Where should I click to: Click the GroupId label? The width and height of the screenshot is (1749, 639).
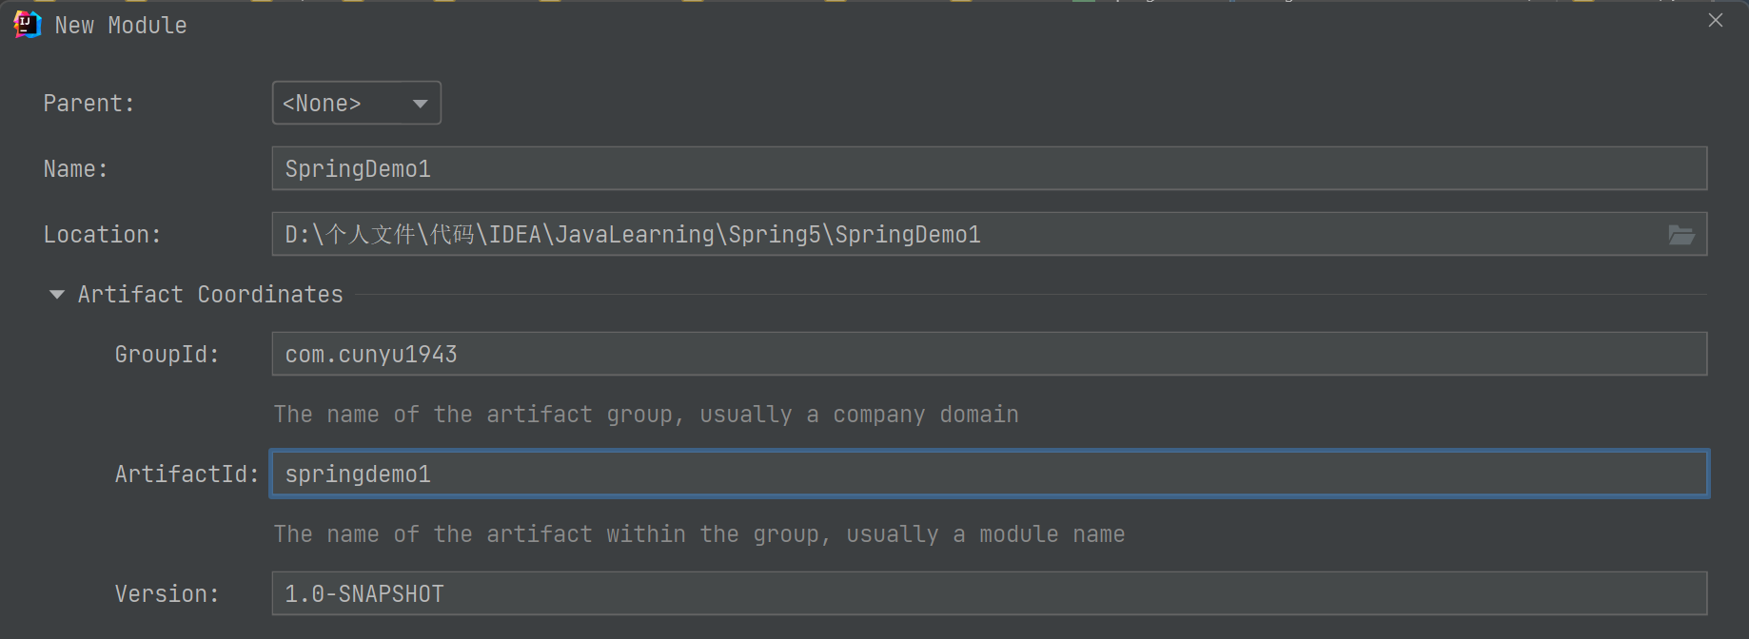(167, 355)
